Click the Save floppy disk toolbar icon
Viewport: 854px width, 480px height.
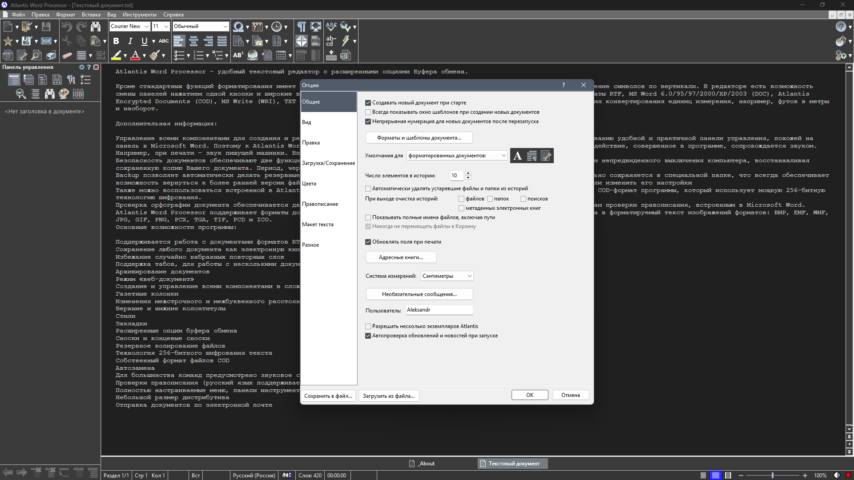pos(46,27)
